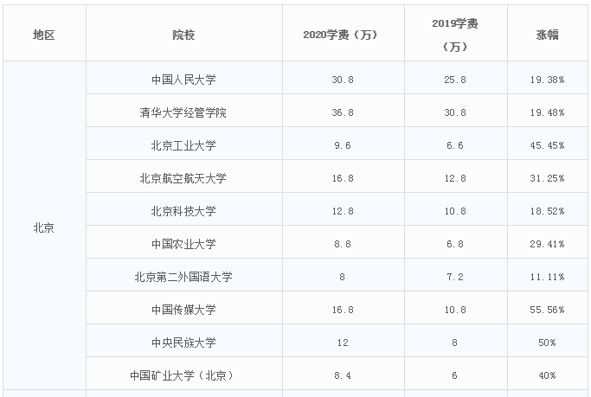Click 8 in 2020 column for 北京第二外国语大学
This screenshot has width=591, height=397.
point(343,277)
